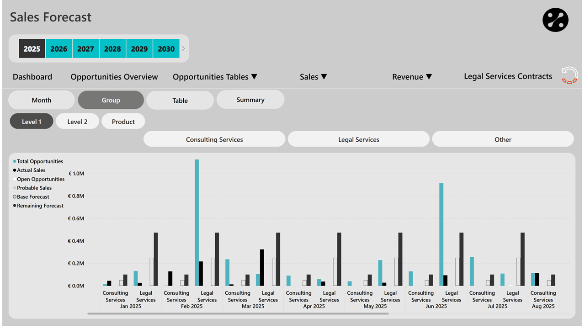Image resolution: width=585 pixels, height=329 pixels.
Task: Filter the chart by Other
Action: (x=503, y=139)
